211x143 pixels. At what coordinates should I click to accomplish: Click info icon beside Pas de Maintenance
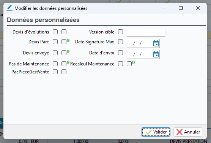(68, 62)
